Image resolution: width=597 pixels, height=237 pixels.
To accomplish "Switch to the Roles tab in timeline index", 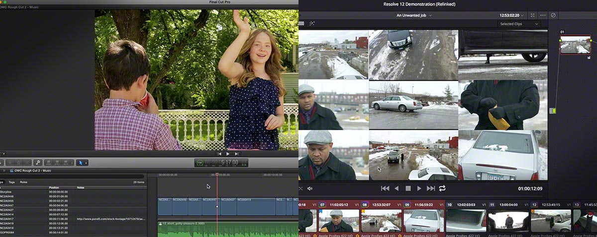I will tap(23, 182).
